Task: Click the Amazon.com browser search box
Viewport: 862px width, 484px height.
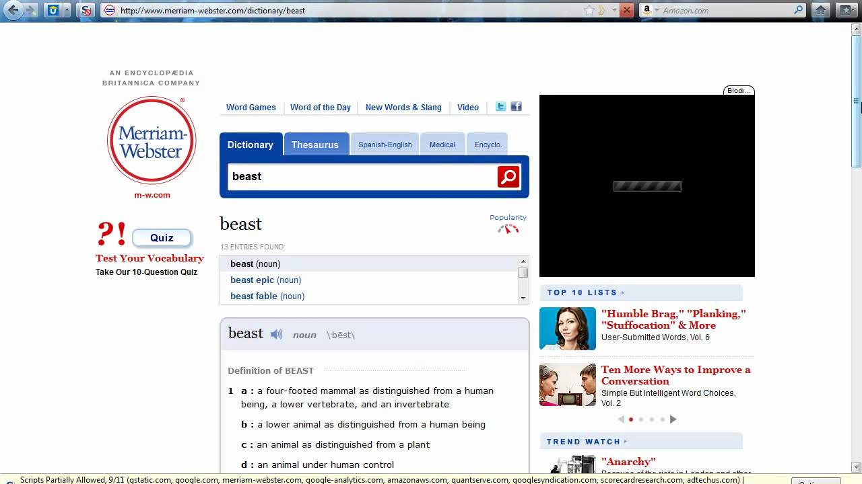Action: [727, 10]
